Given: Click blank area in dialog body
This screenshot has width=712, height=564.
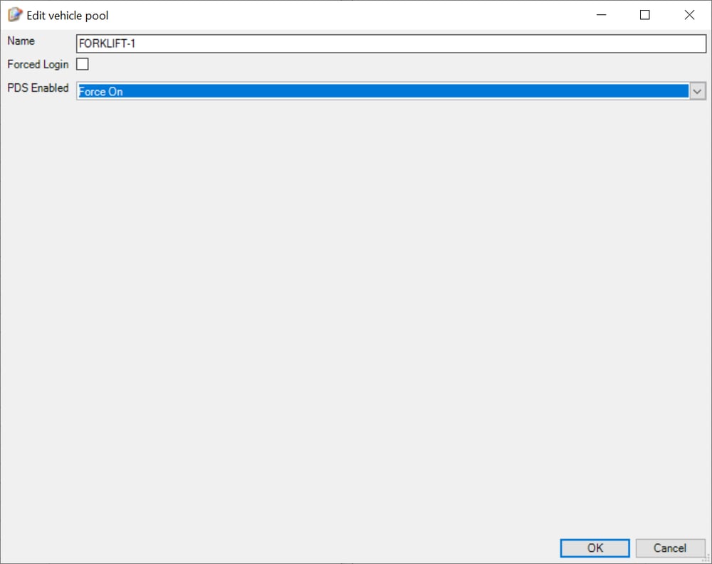Looking at the screenshot, I should [x=356, y=320].
